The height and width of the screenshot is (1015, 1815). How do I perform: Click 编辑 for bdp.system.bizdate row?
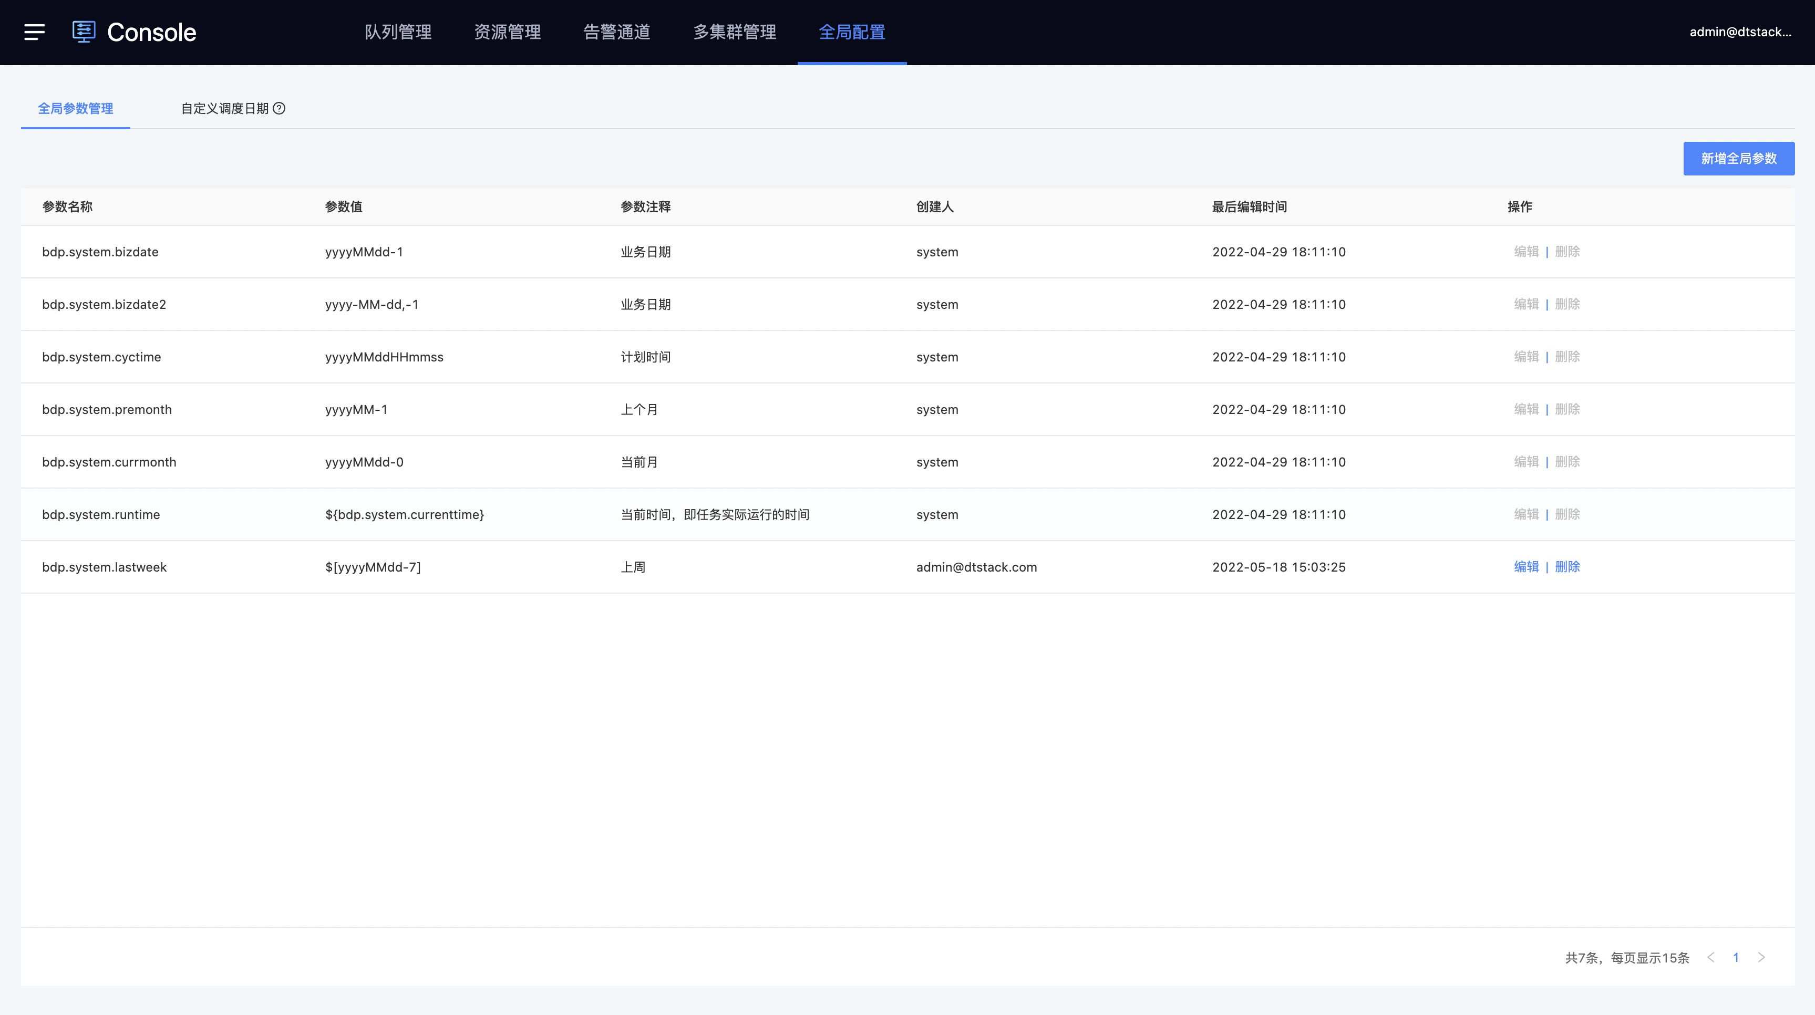click(x=1526, y=252)
